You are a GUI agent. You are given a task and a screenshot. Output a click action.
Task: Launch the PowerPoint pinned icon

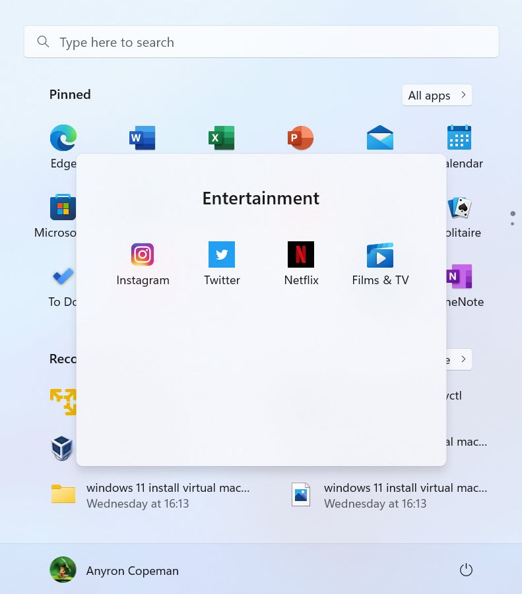click(301, 138)
